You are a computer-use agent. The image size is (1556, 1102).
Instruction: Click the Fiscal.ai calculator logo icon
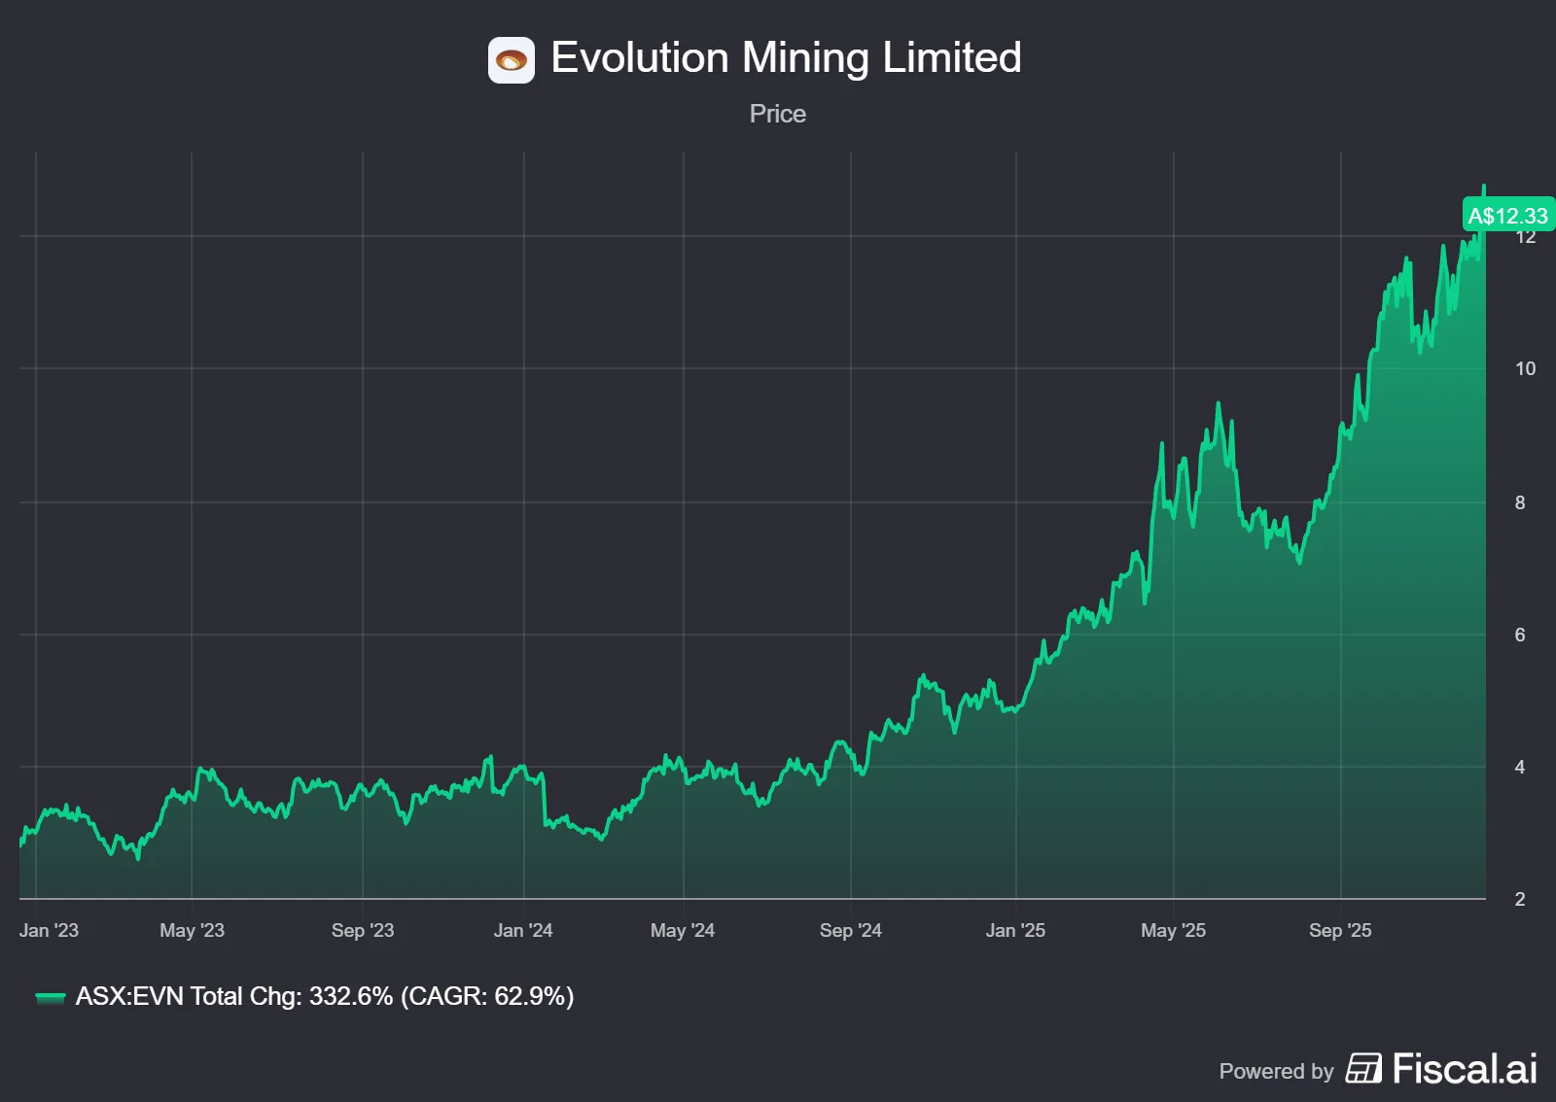[1363, 1068]
